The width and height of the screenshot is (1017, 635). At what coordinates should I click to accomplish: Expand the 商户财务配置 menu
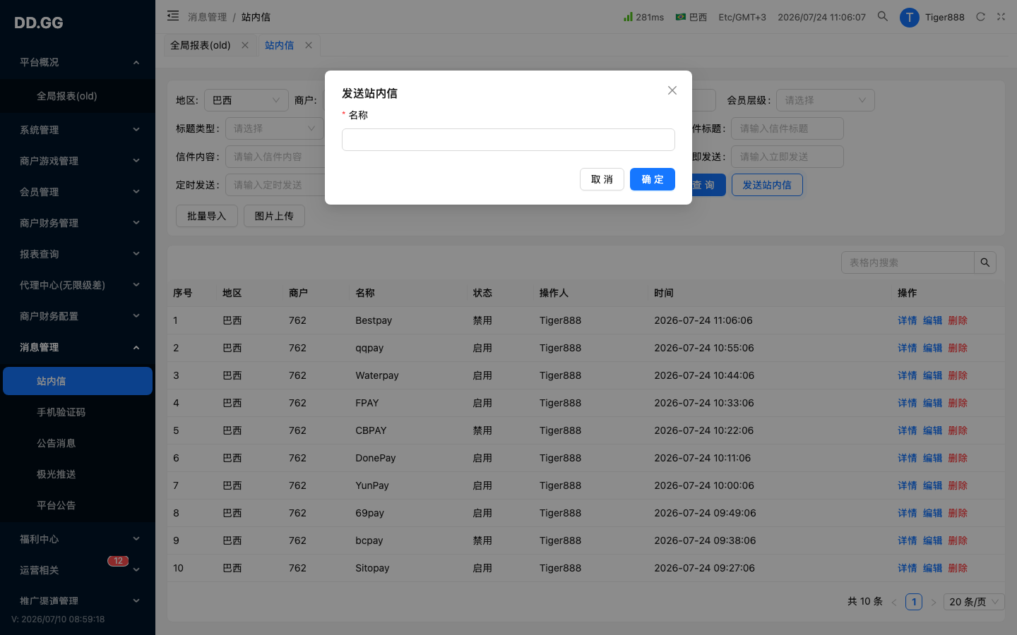coord(78,316)
